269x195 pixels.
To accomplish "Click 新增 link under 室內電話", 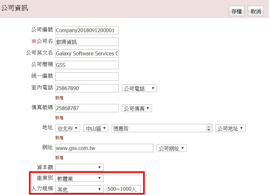I will (59, 98).
